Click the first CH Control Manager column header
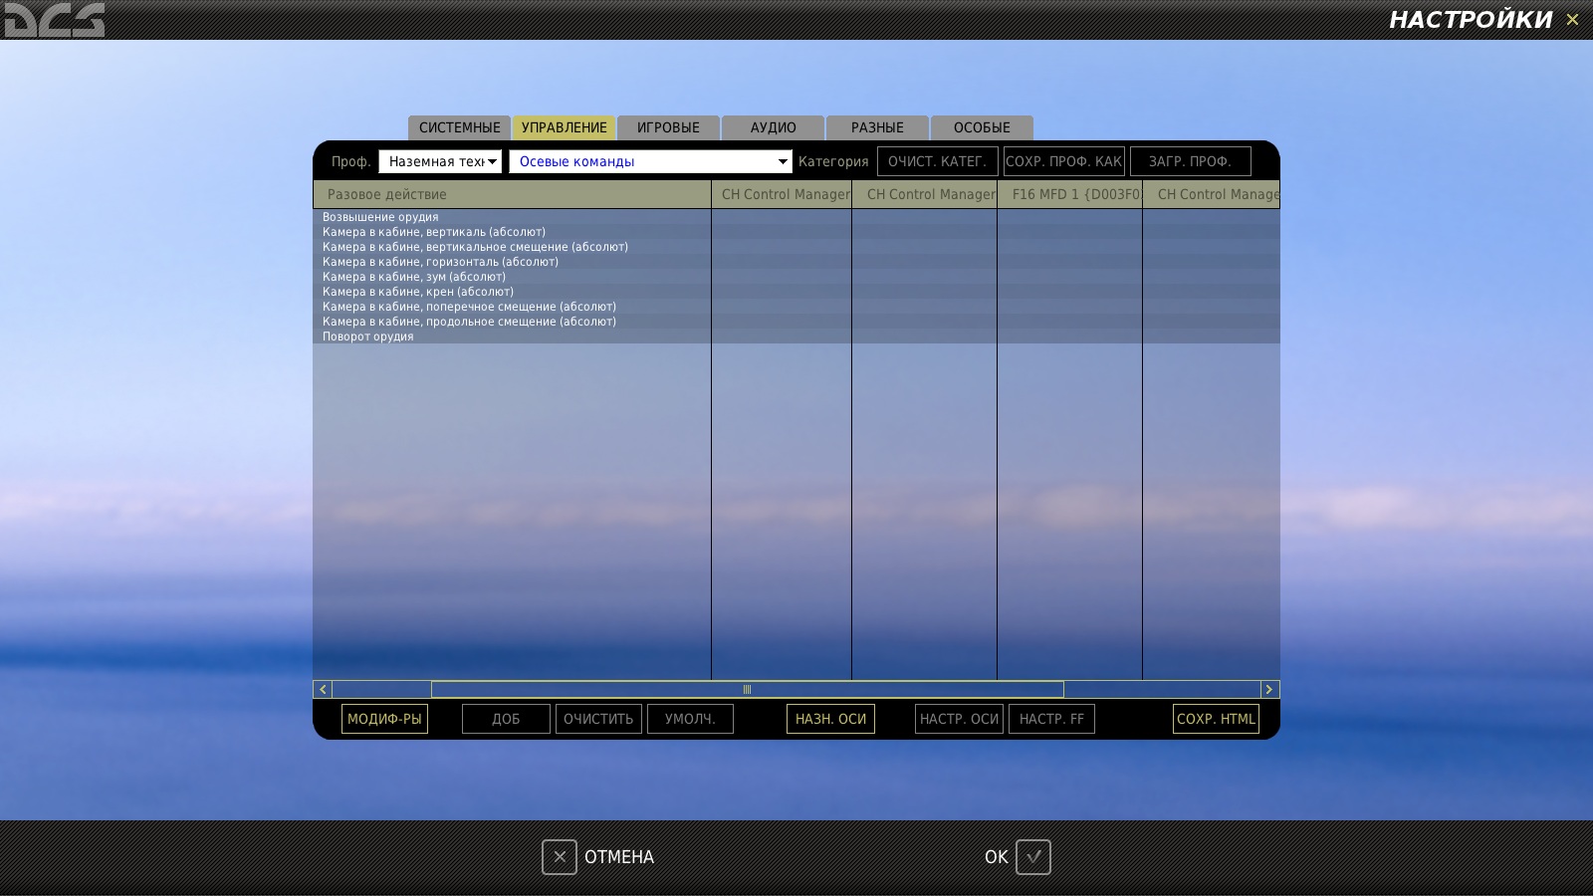This screenshot has height=896, width=1593. coord(782,194)
